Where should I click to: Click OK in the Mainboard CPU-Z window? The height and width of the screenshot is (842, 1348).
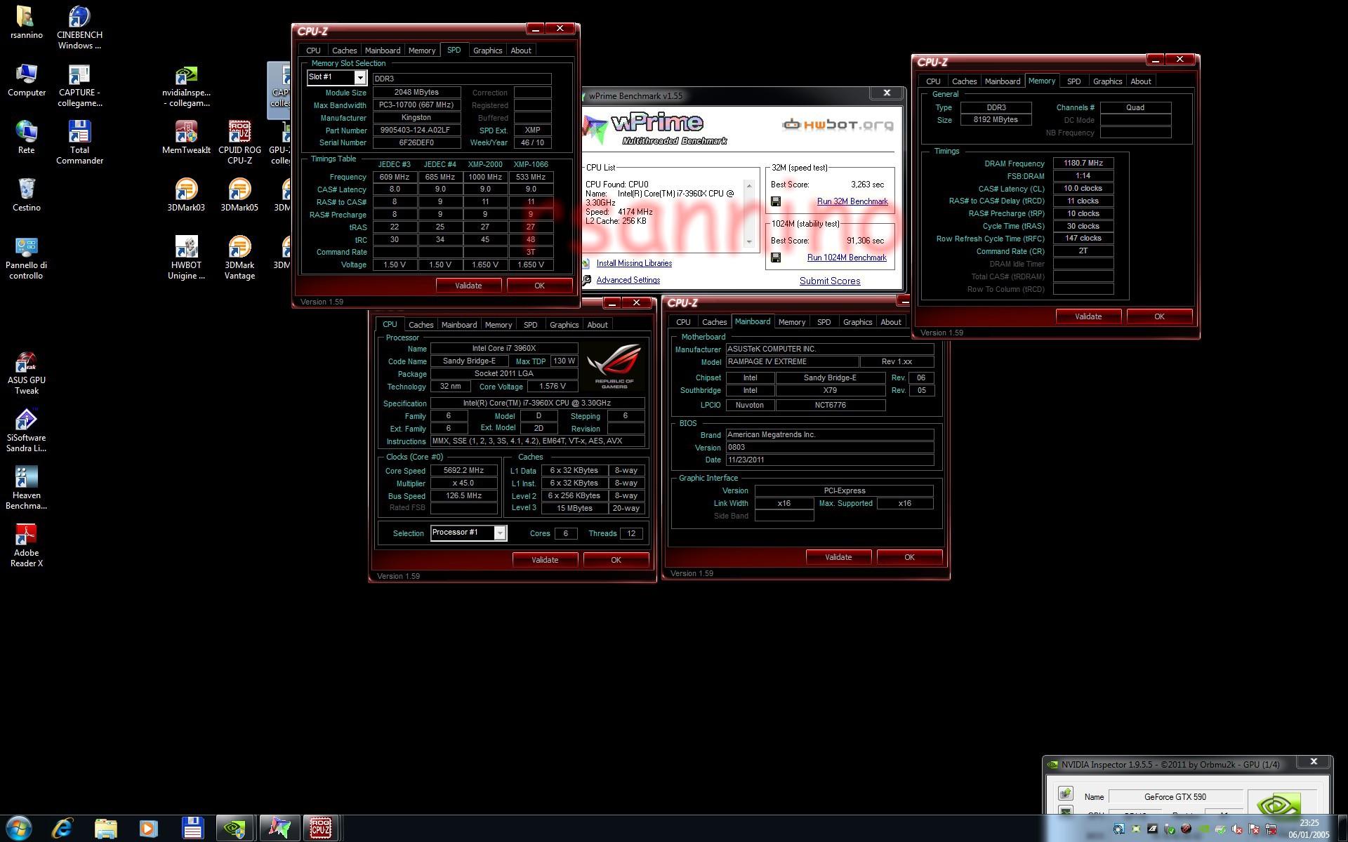909,557
